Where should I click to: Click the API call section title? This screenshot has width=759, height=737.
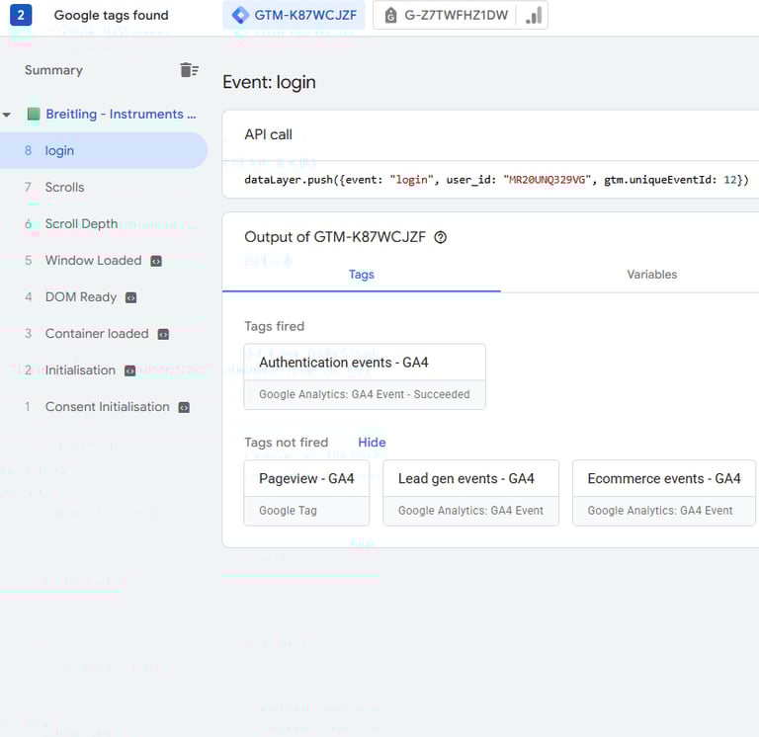tap(268, 134)
